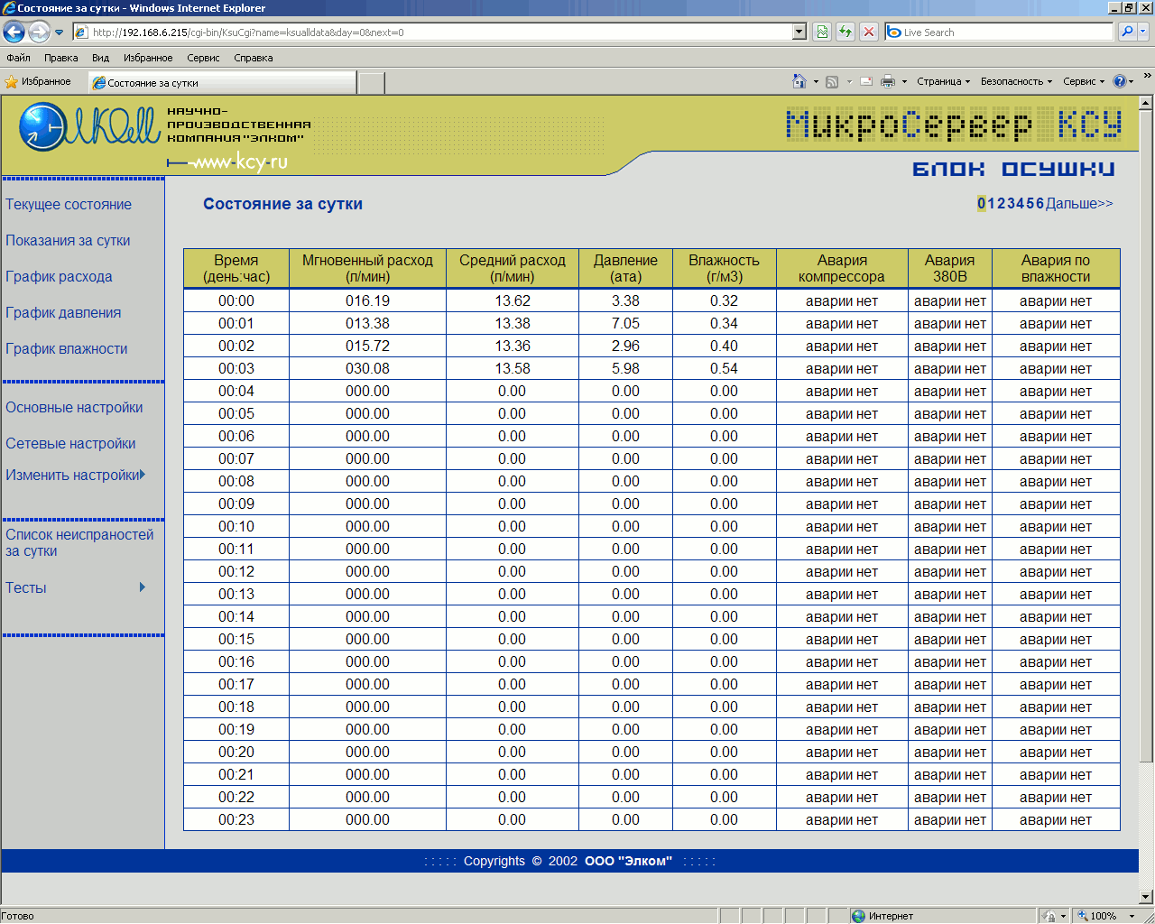Select the humidity value 0.54

724,369
